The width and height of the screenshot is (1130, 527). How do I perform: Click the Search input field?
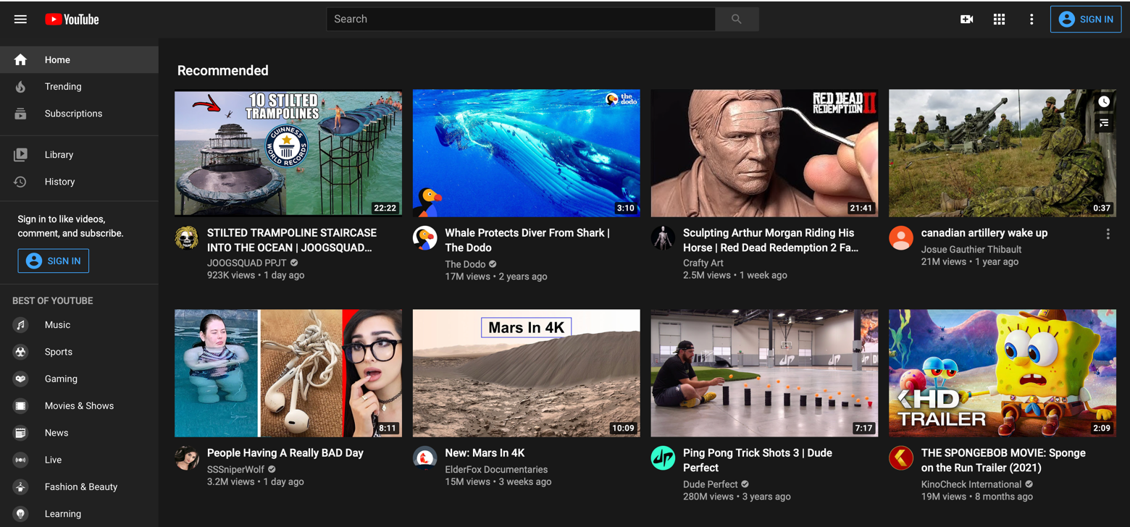pos(521,20)
